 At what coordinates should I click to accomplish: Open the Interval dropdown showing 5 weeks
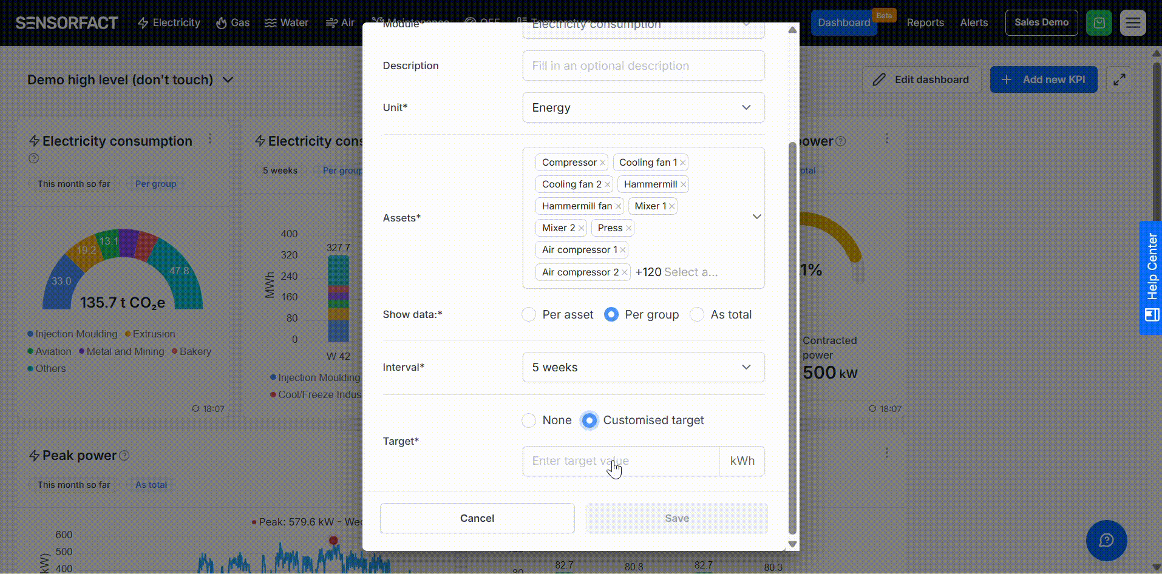644,367
